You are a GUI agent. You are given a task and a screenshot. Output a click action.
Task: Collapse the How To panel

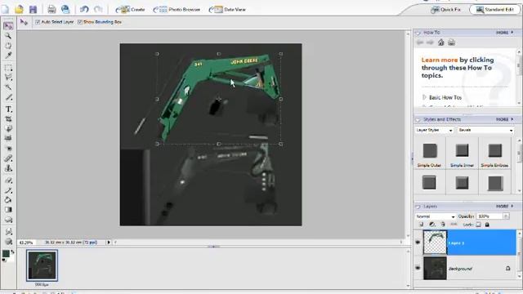(x=418, y=33)
